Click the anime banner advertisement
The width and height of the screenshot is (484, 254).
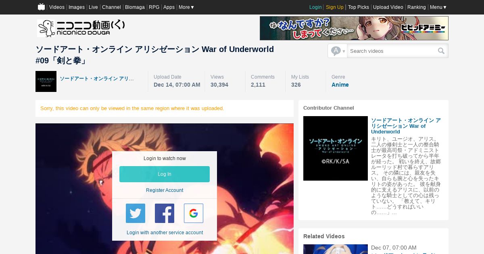354,28
